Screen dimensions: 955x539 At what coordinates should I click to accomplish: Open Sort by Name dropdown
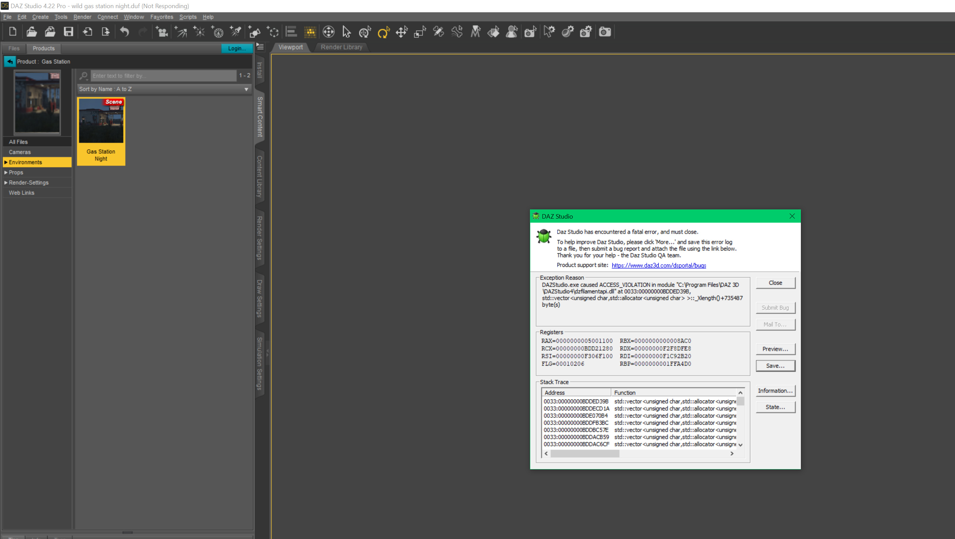pyautogui.click(x=164, y=89)
